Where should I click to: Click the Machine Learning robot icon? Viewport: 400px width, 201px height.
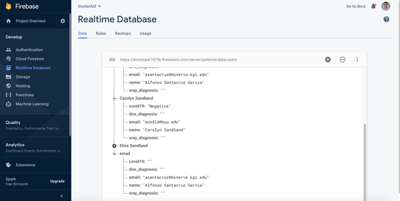[x=8, y=104]
